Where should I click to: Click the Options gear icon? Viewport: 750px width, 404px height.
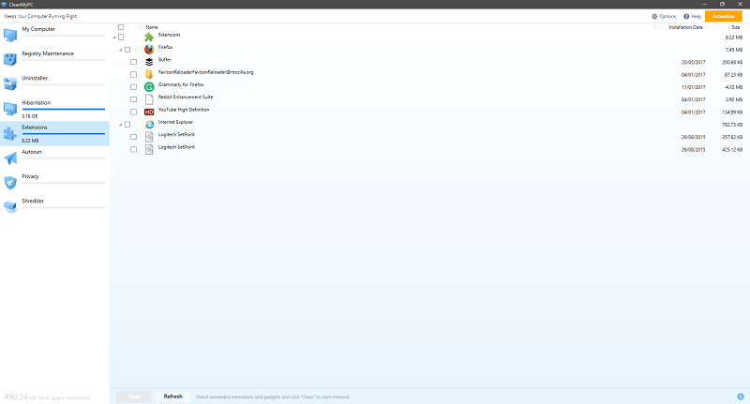point(654,16)
